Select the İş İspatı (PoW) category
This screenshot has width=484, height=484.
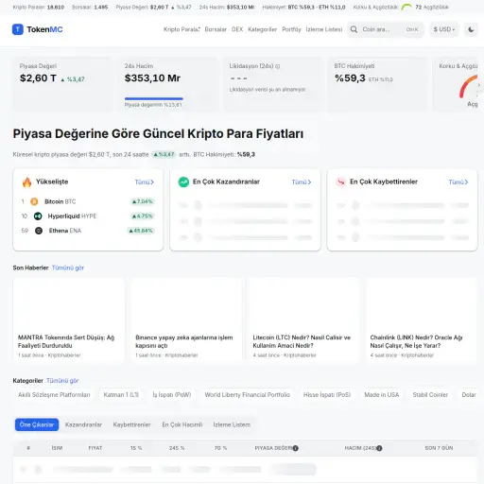[172, 395]
